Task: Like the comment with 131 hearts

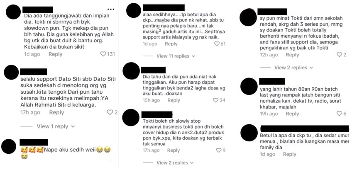Action: pos(103,54)
